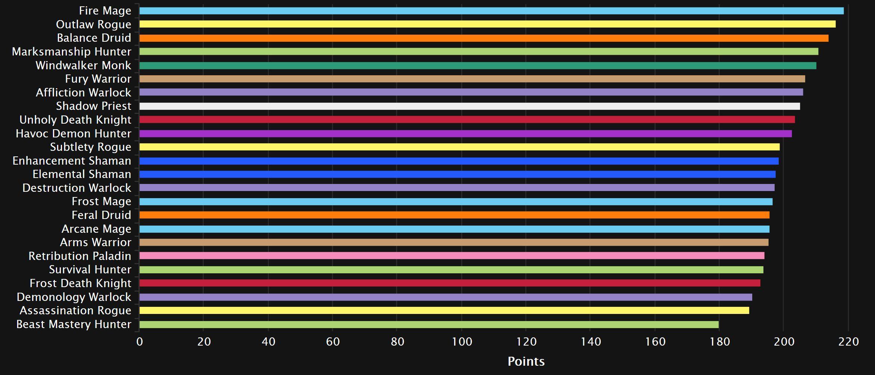
Task: Click the 'Assassination Rogue' label
Action: (76, 311)
